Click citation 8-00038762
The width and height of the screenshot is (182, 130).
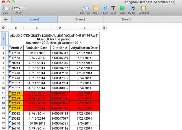[x=60, y=68]
